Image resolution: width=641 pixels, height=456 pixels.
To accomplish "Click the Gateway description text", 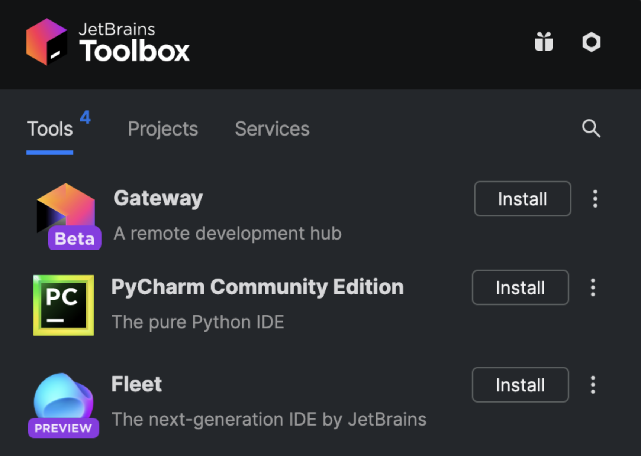I will click(x=227, y=233).
